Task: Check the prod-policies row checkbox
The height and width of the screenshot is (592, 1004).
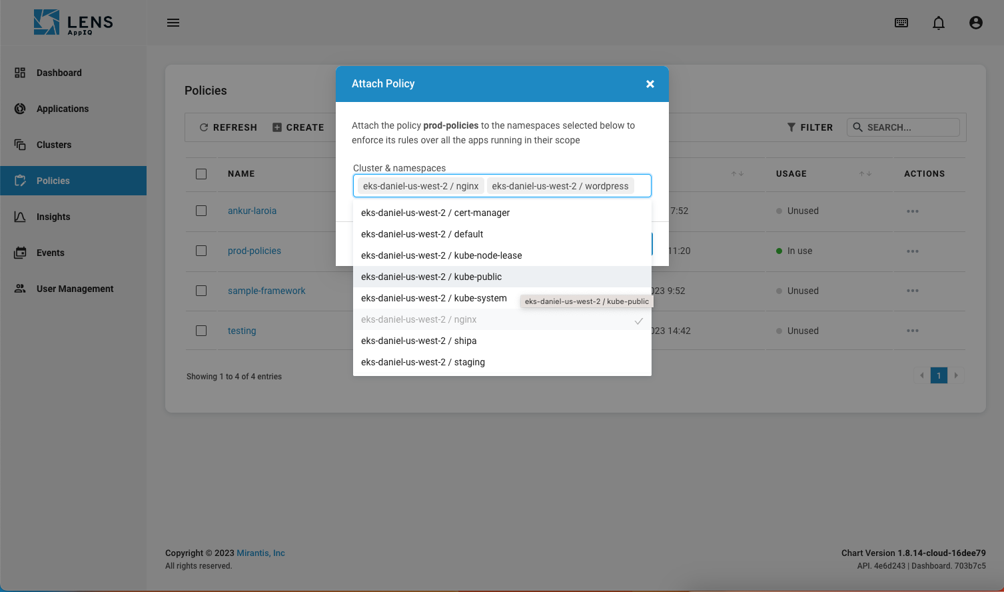Action: click(201, 251)
